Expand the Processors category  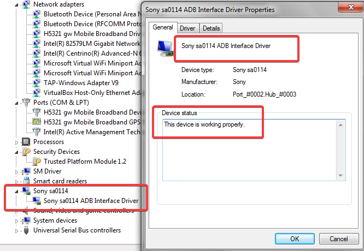16,142
